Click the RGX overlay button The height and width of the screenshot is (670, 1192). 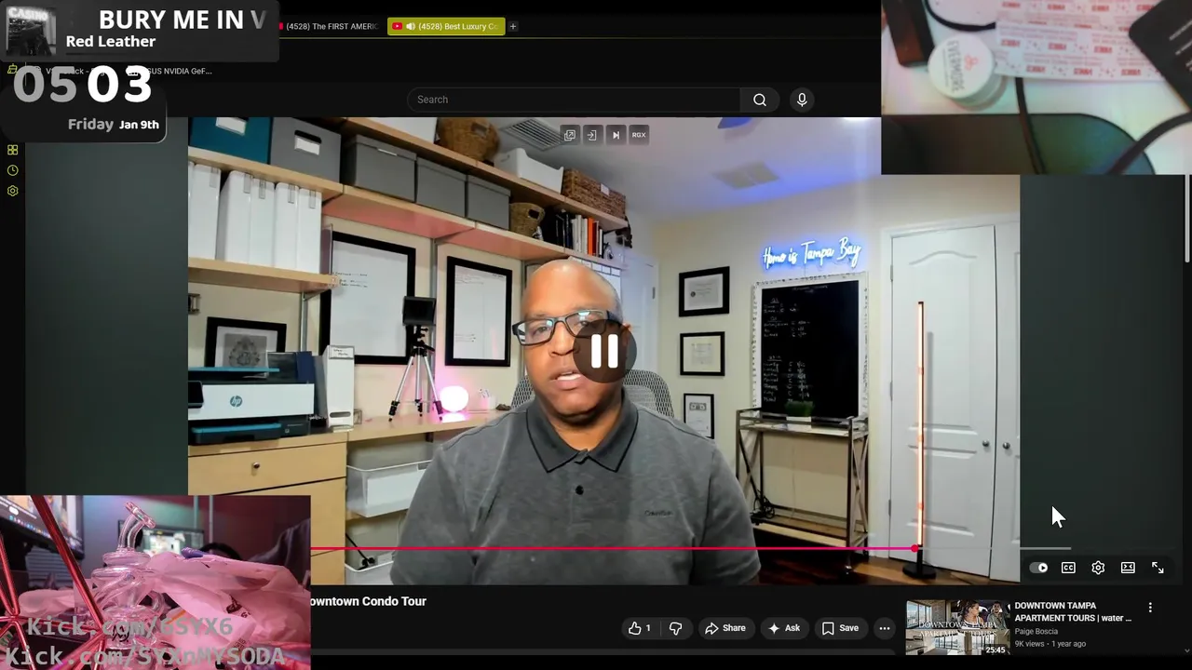pos(639,135)
